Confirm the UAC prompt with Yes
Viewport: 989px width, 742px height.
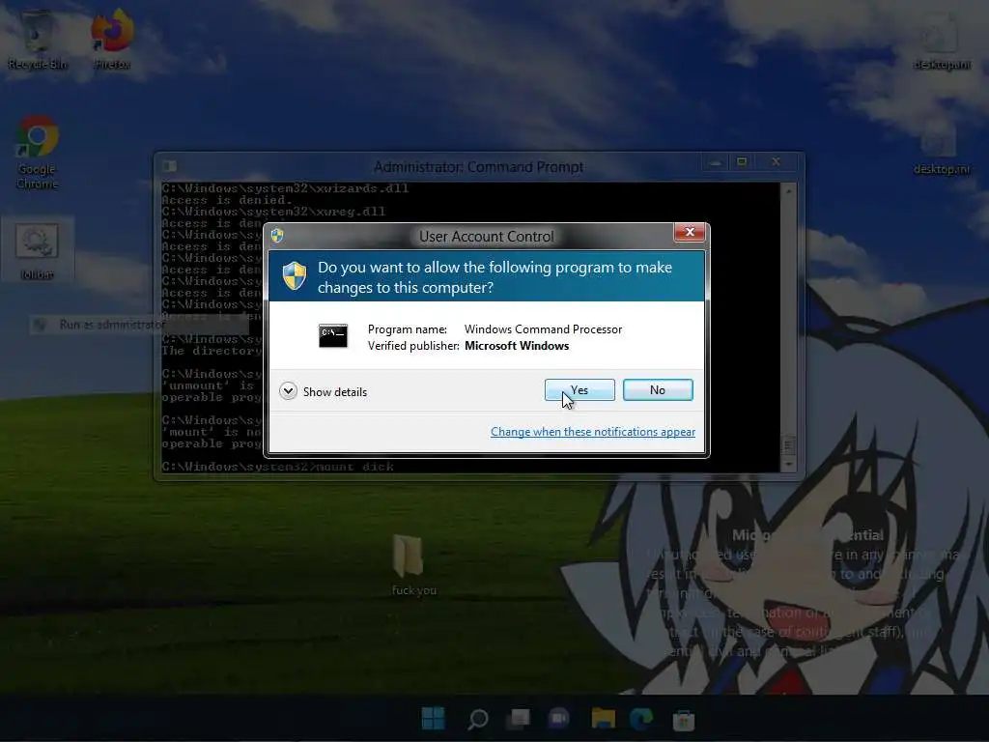[x=579, y=390]
